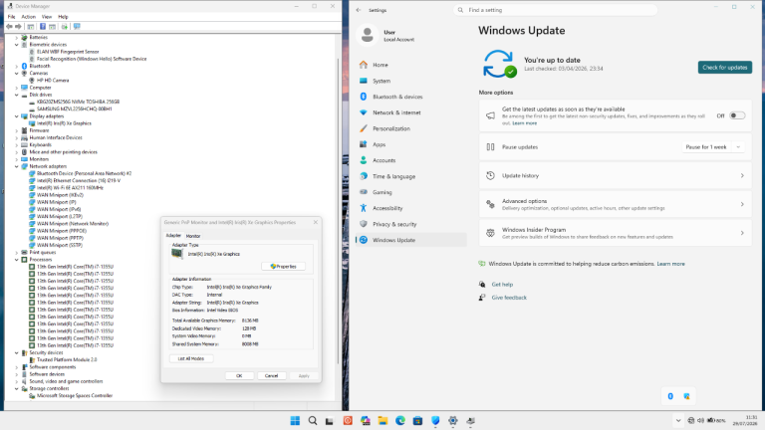
Task: Click the Bluetooth icon in tray overflow popup
Action: pyautogui.click(x=670, y=396)
